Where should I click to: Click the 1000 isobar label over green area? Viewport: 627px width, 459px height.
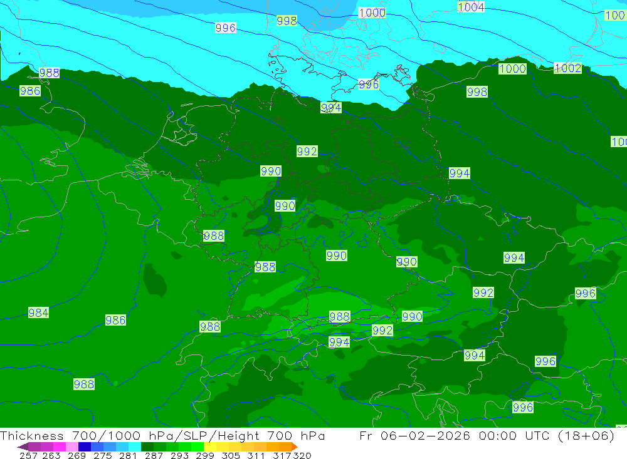pyautogui.click(x=512, y=69)
